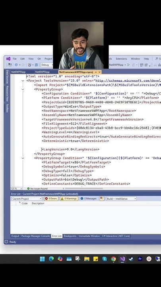
Task: Click the filter icon in the Error List toolbar
Action: (x=102, y=199)
